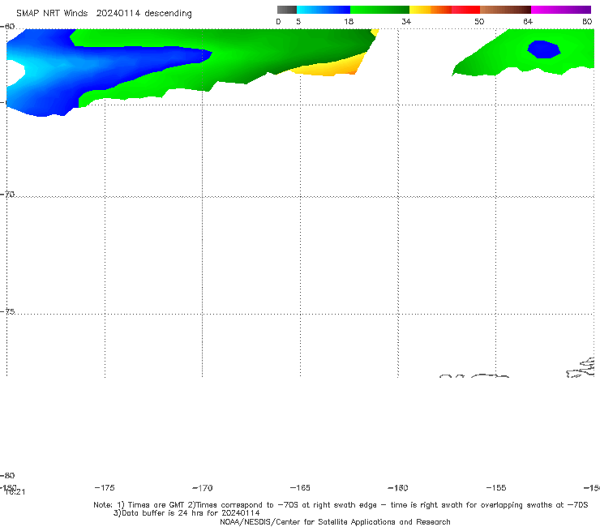600x527 pixels.
Task: Click the -75 latitude axis label
Action: click(7, 311)
